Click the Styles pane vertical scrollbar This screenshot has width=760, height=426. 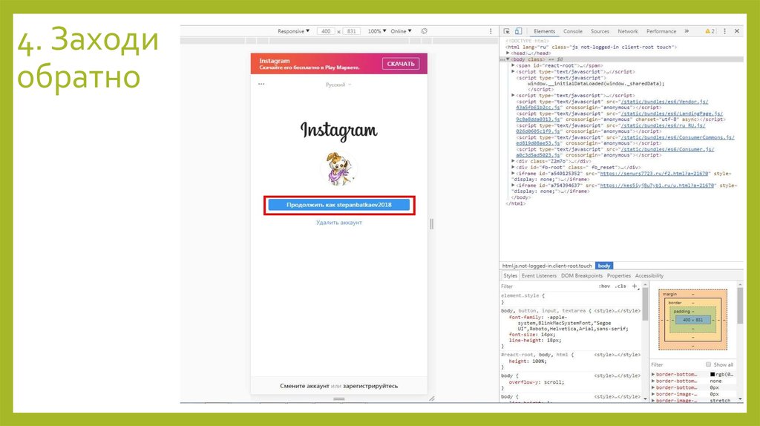tap(645, 304)
